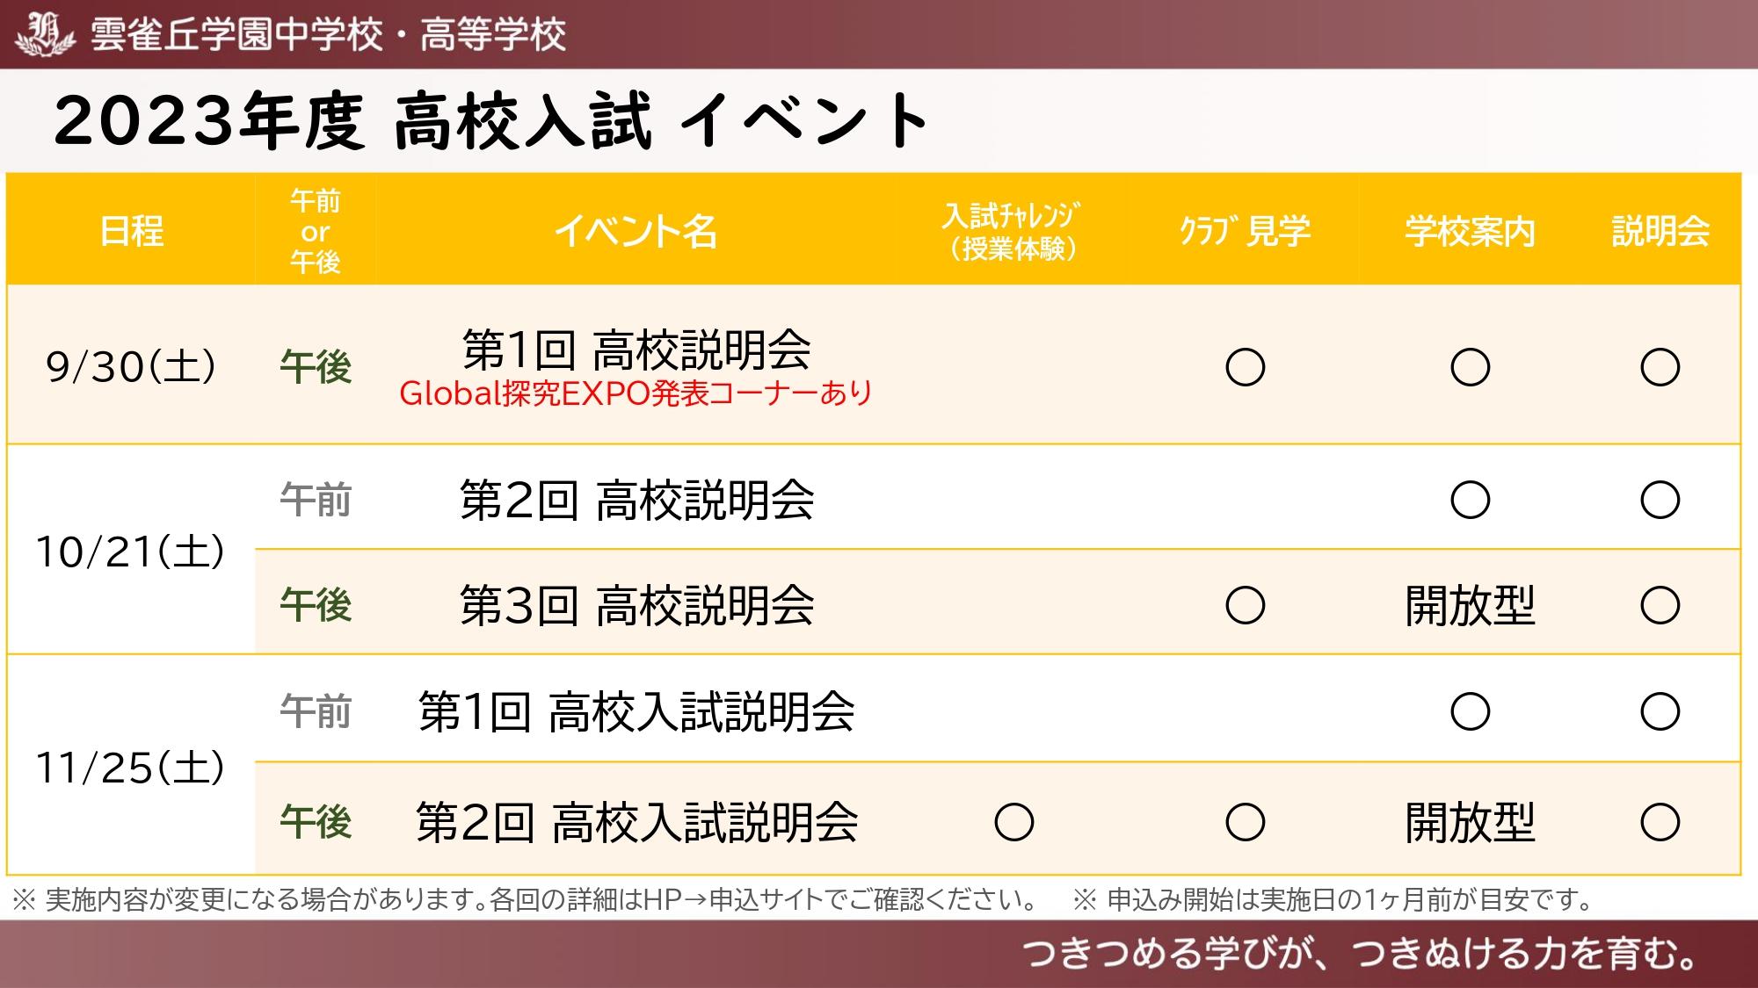Click the 入試チャレンジ(授業体験) column header
1758x988 pixels.
[x=1013, y=232]
